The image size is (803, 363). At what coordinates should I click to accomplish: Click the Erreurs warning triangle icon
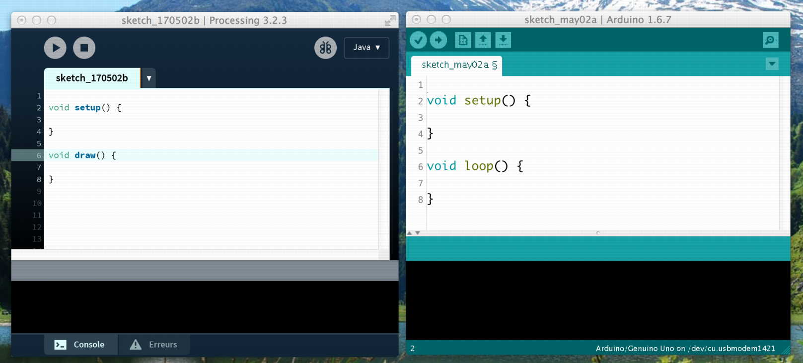coord(136,345)
